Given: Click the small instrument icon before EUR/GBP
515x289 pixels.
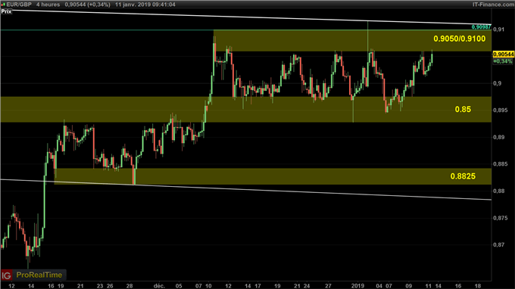Looking at the screenshot, I should (3, 5).
